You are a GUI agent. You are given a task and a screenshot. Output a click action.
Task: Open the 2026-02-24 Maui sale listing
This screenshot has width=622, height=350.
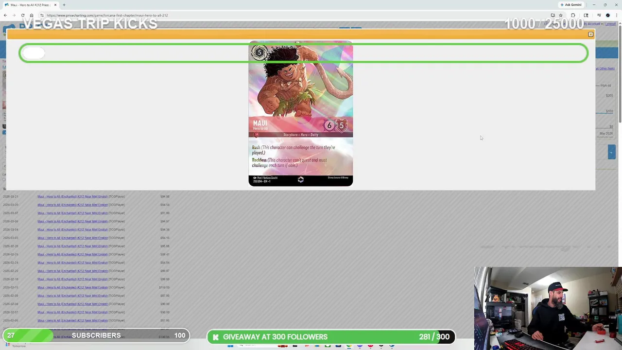coord(72,262)
